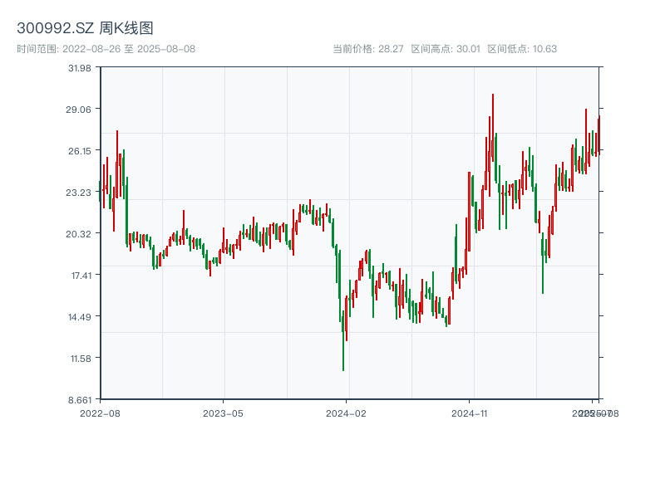Select the 2022-08 x-axis date label
Image resolution: width=665 pixels, height=498 pixels.
[100, 412]
